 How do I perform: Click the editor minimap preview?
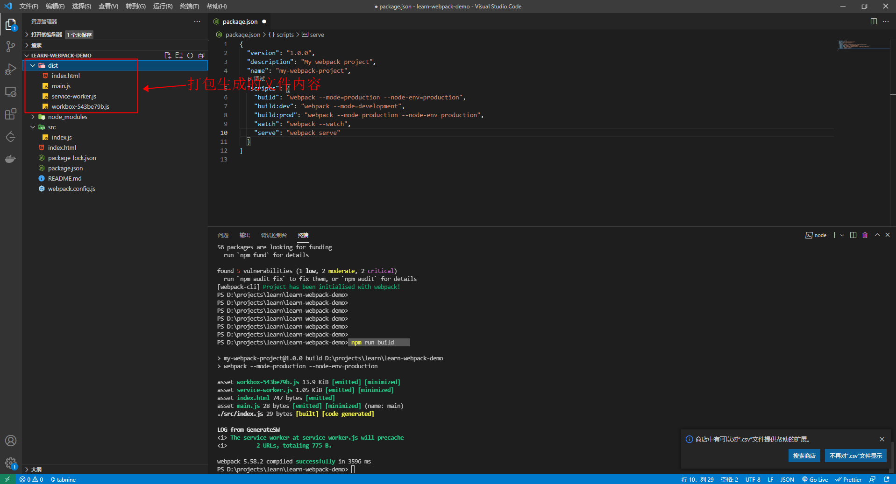tap(862, 45)
